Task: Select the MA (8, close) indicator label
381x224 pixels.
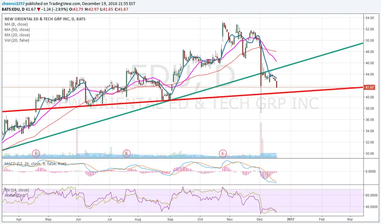Action: pos(16,24)
